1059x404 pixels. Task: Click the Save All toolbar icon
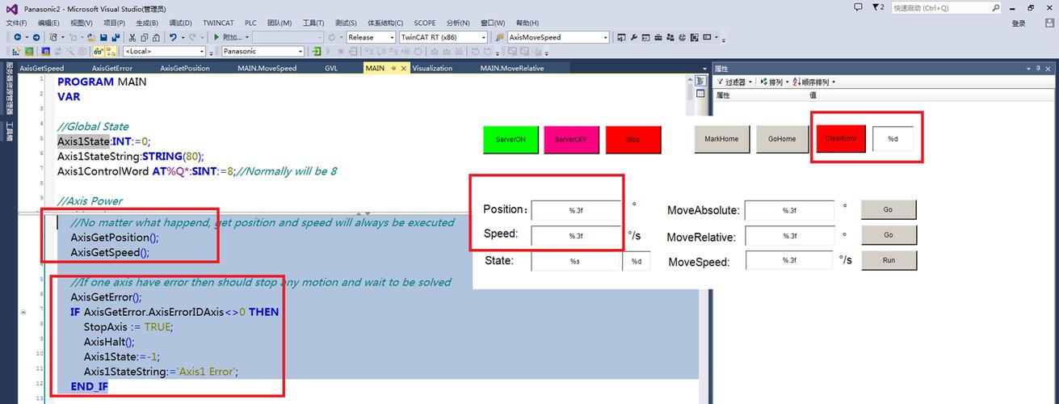[116, 37]
